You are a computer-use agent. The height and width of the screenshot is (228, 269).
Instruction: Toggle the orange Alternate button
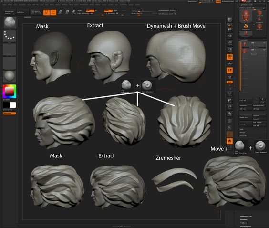coord(10,113)
